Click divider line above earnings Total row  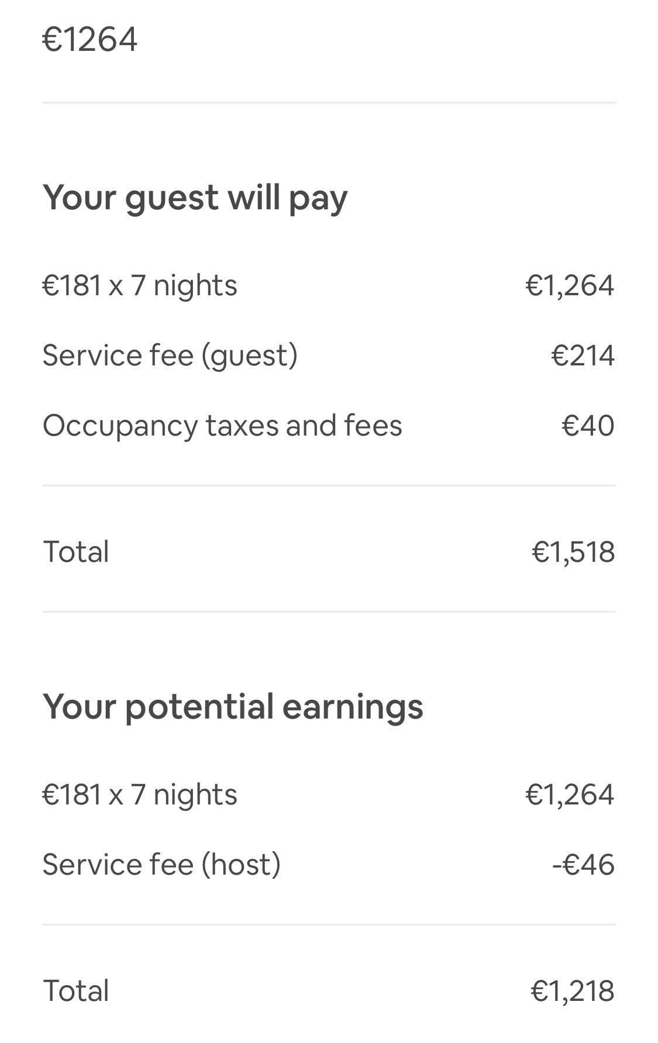point(329,925)
